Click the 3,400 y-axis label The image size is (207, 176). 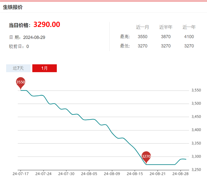point(196,130)
